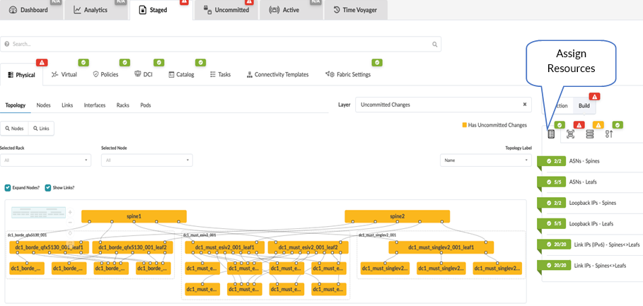The width and height of the screenshot is (643, 306).
Task: Select the Physical sub-tab
Action: coord(21,75)
